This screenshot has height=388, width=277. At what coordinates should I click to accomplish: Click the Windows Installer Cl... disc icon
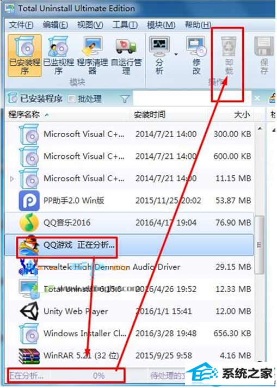click(x=29, y=334)
